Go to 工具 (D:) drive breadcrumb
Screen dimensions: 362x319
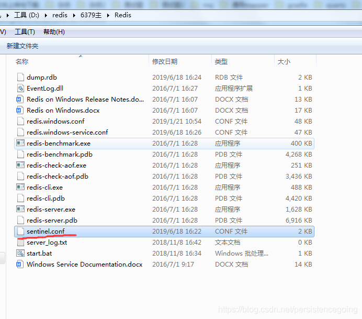[x=27, y=15]
